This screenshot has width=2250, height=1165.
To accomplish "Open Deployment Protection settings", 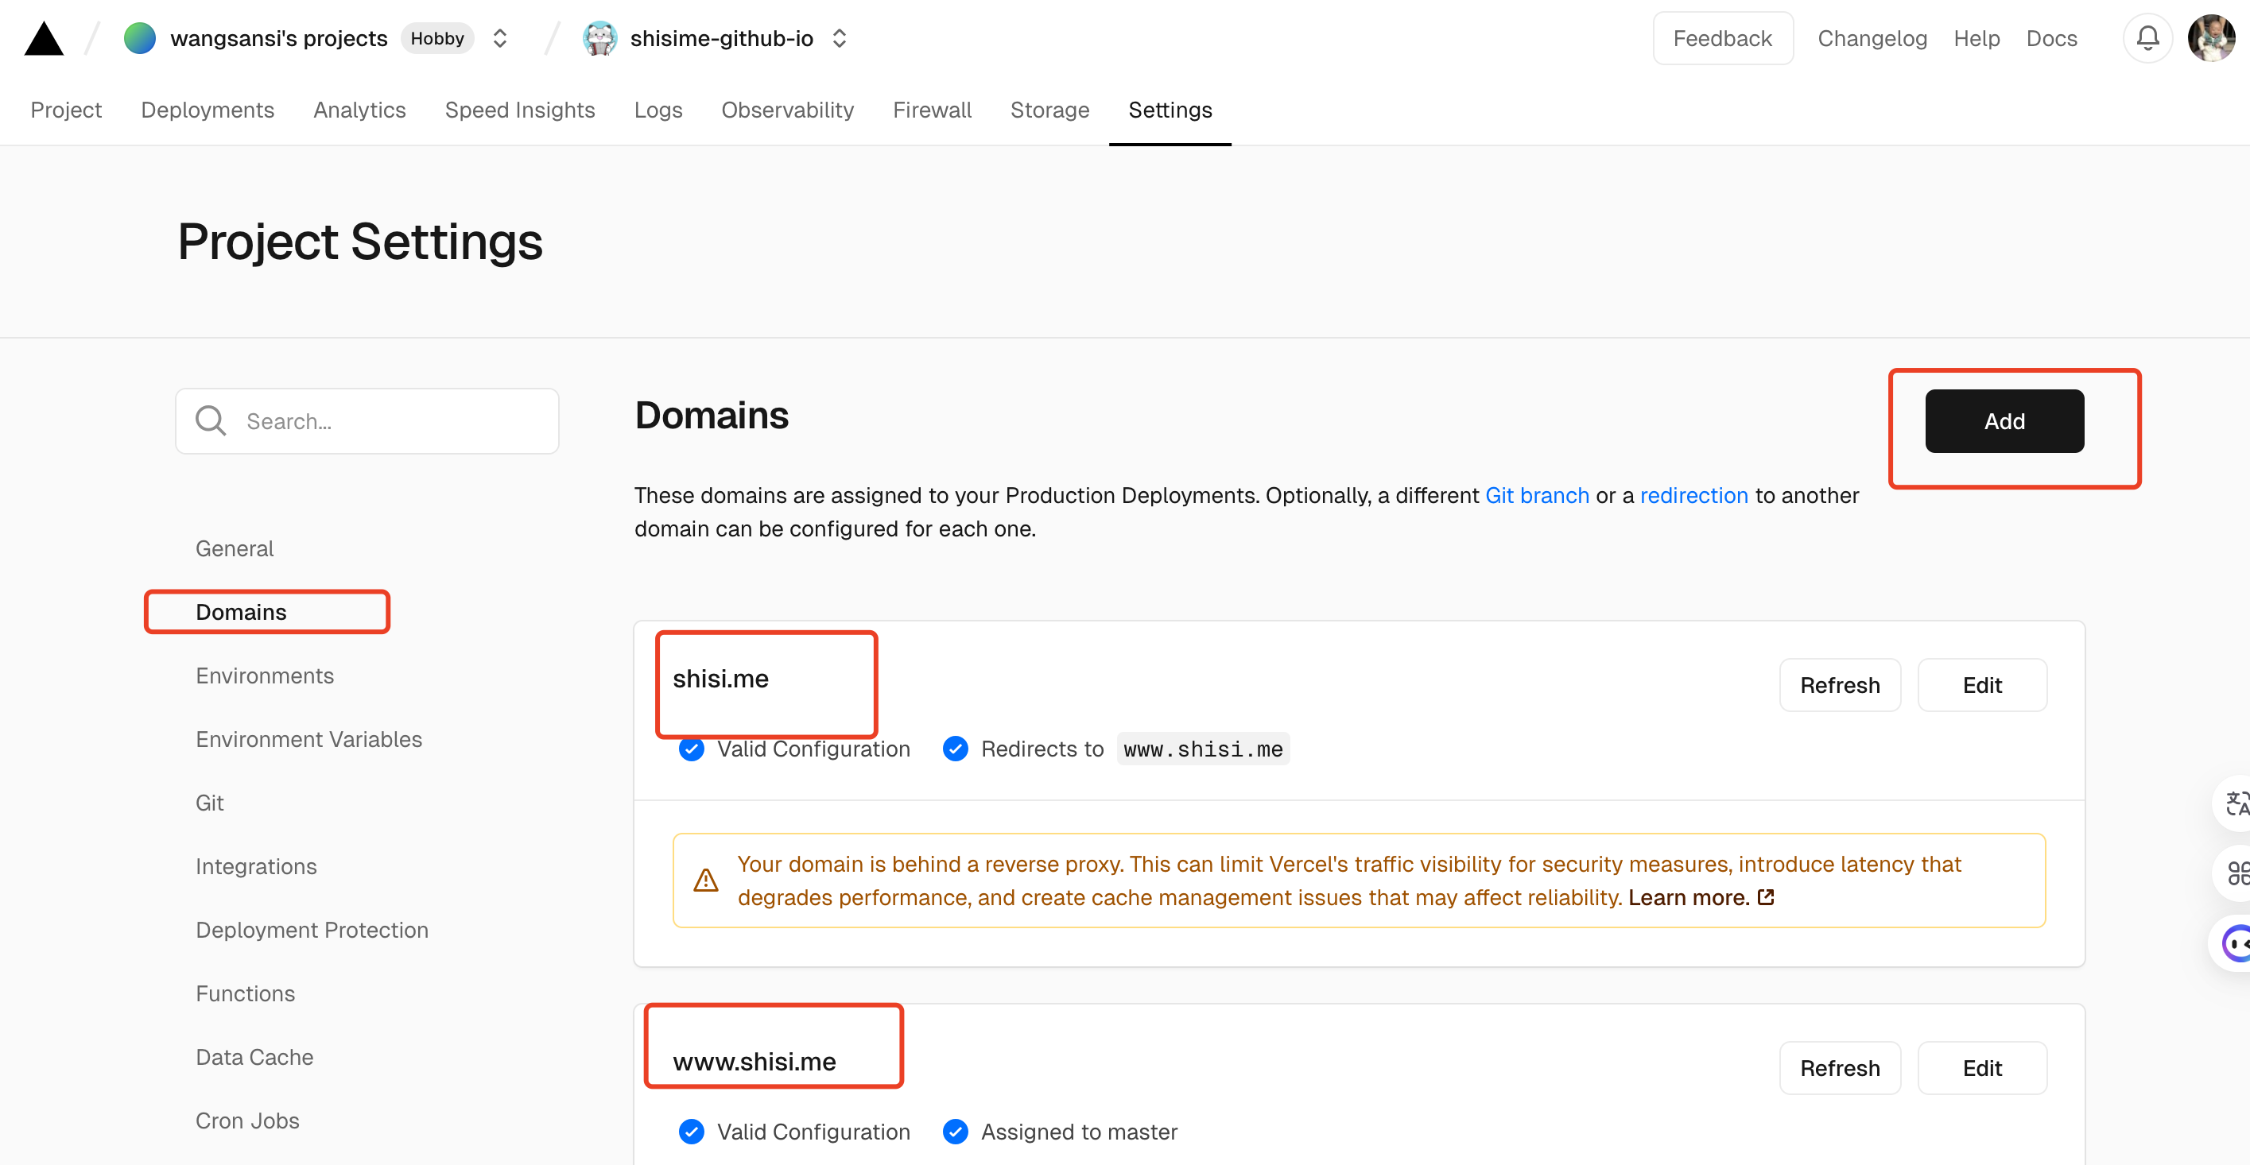I will tap(312, 929).
